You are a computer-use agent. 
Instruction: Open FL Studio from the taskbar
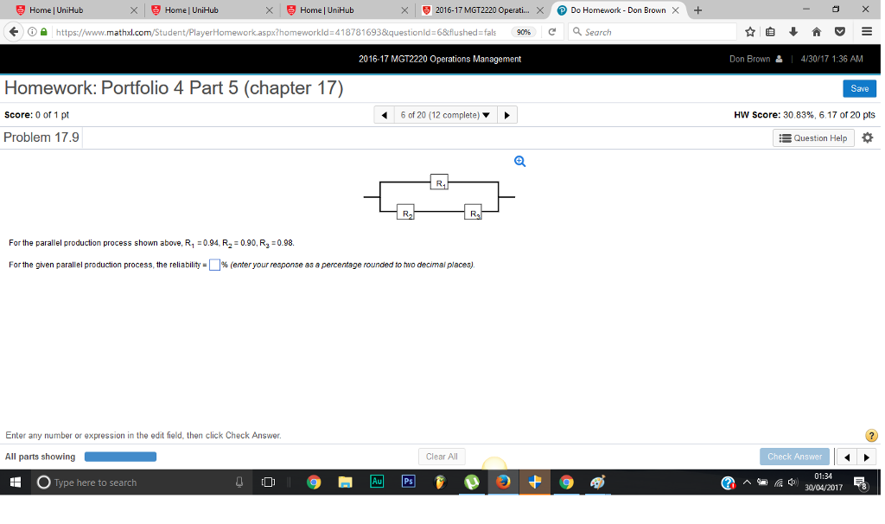(x=440, y=482)
